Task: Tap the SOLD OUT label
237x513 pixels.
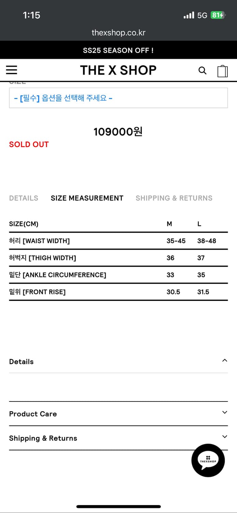Action: tap(29, 144)
